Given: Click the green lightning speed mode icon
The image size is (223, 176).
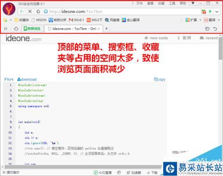Looking at the screenshot, I should point(210,11).
